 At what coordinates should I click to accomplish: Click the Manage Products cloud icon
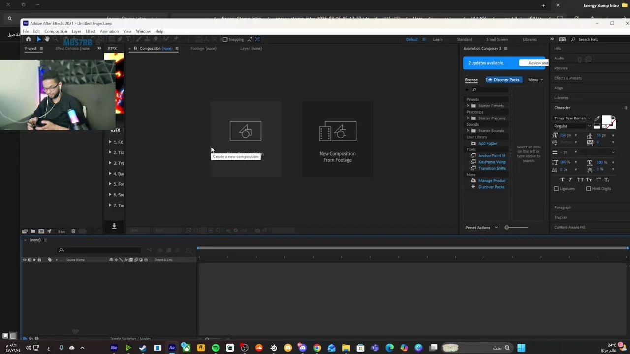pos(473,180)
